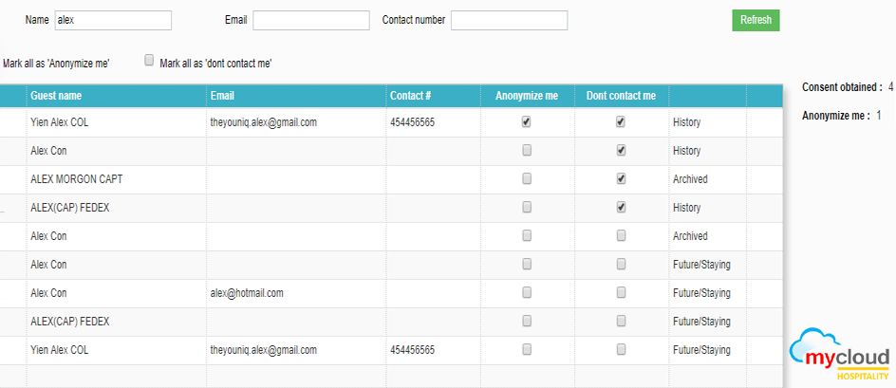Viewport: 896px width, 388px height.
Task: Click the Contact # column header
Action: tap(411, 96)
